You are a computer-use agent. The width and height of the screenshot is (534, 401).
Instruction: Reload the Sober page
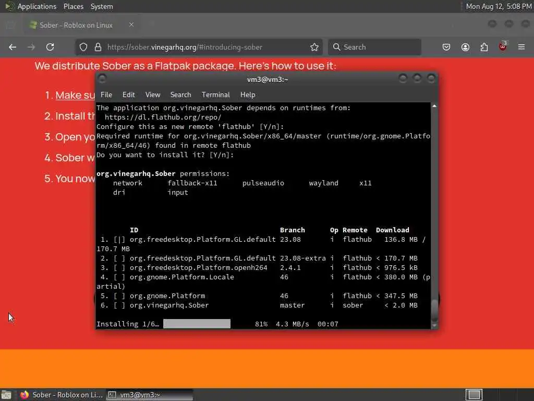[x=50, y=47]
